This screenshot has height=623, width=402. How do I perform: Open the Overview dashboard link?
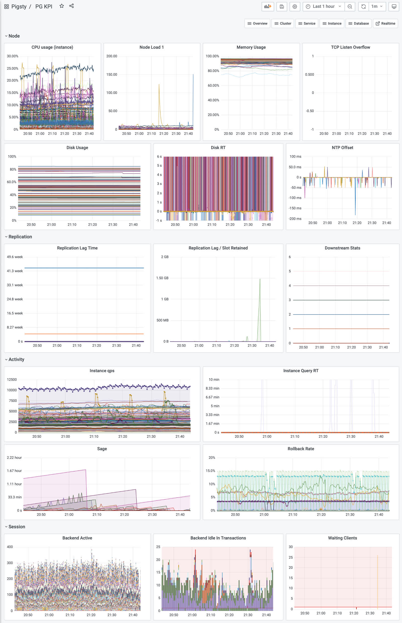point(257,24)
